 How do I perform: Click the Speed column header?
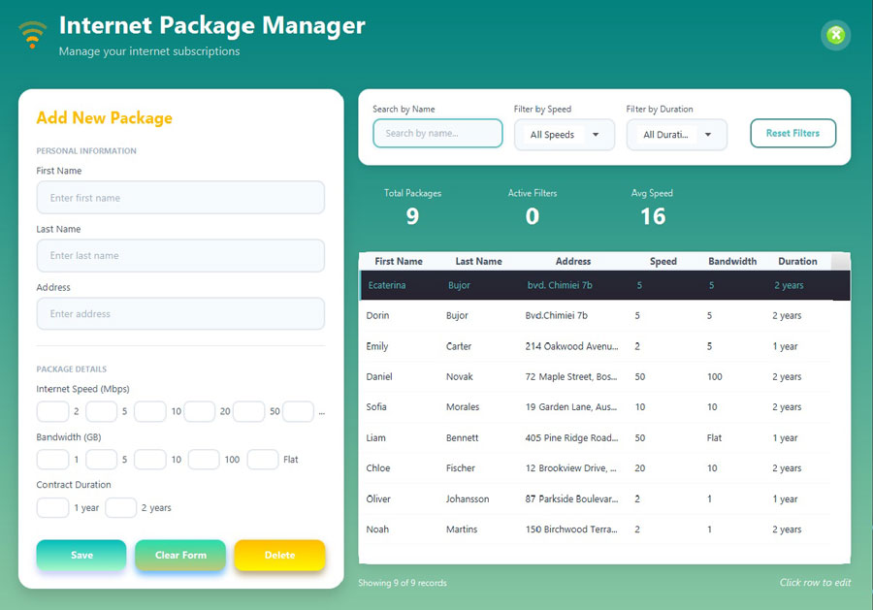point(663,261)
